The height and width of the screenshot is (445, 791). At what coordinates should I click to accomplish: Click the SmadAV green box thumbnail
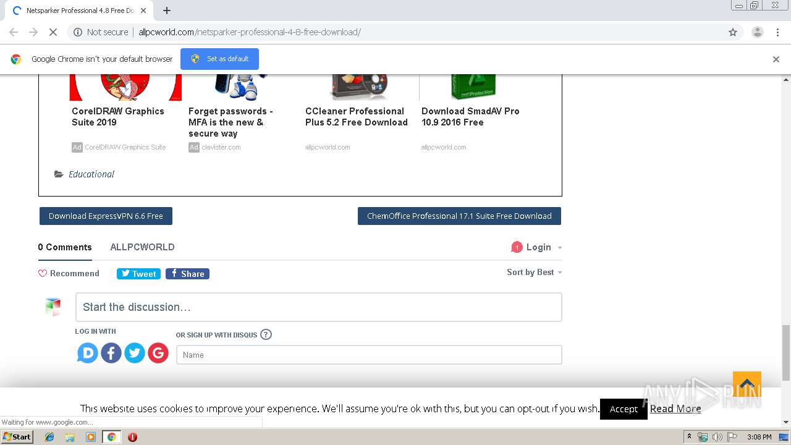(473, 87)
